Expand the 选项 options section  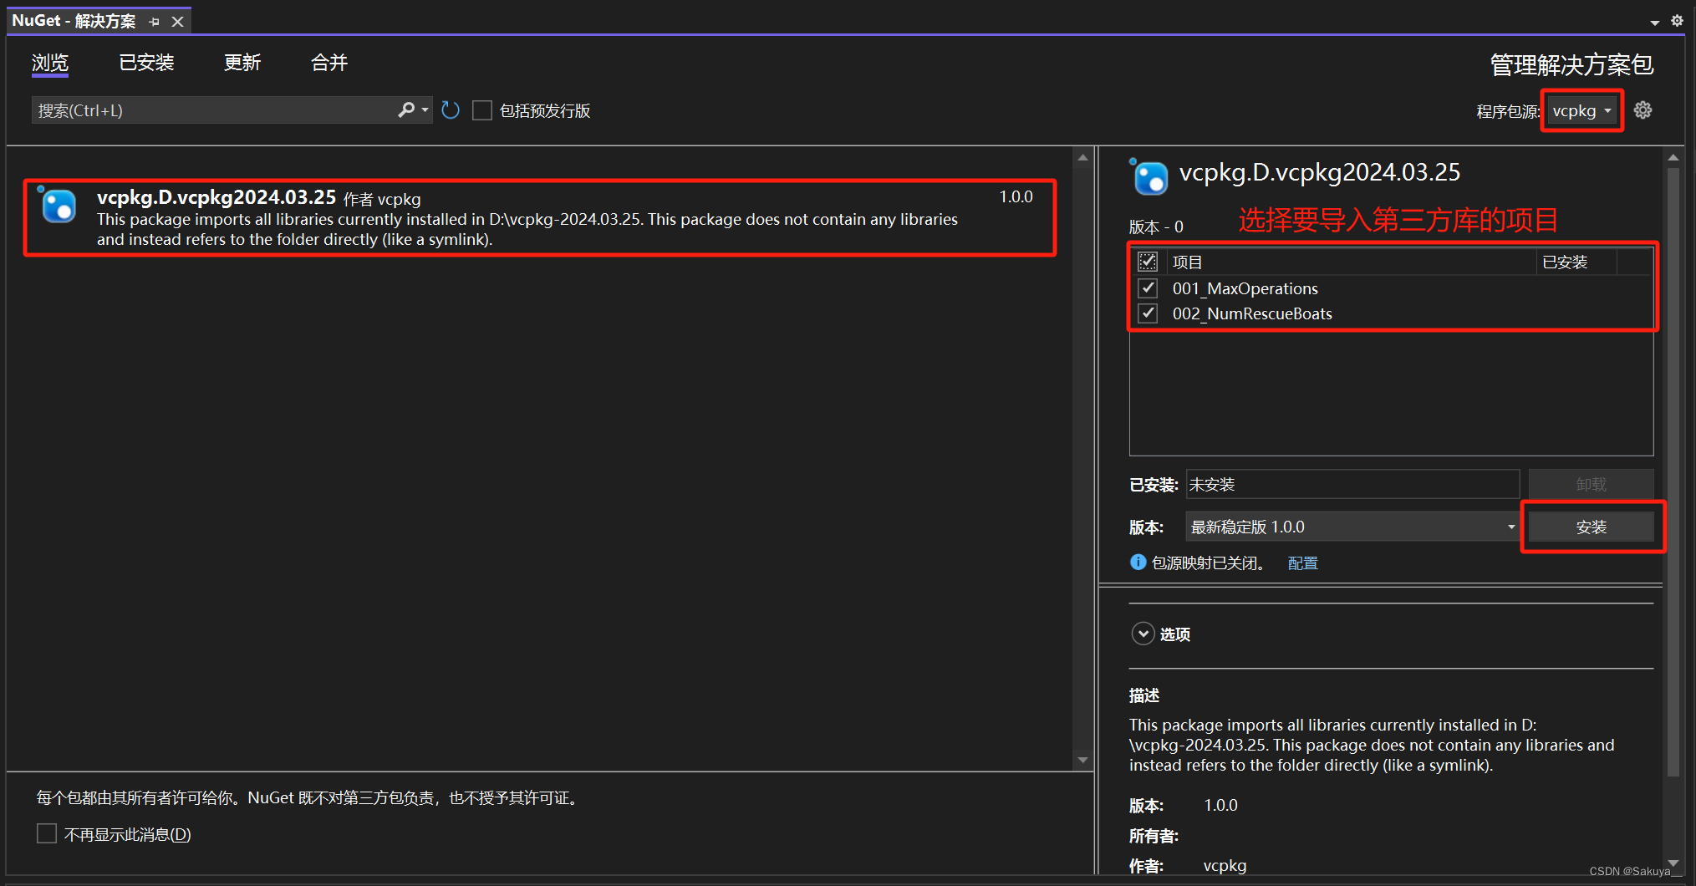(x=1143, y=634)
